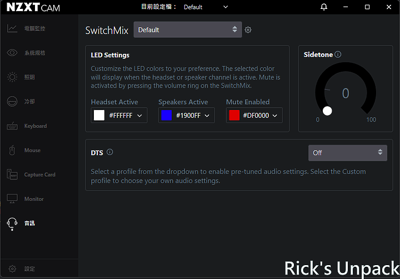Select 照明 lighting menu label
The width and height of the screenshot is (400, 279).
(29, 77)
